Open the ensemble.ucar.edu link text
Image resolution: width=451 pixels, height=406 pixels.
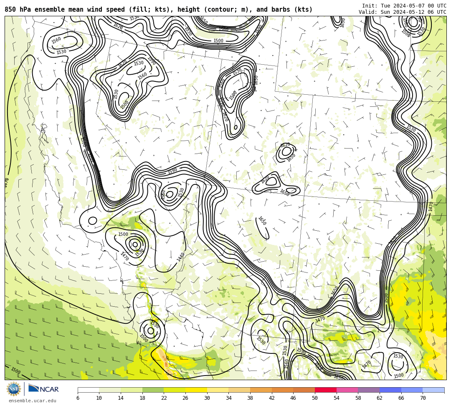(32, 401)
